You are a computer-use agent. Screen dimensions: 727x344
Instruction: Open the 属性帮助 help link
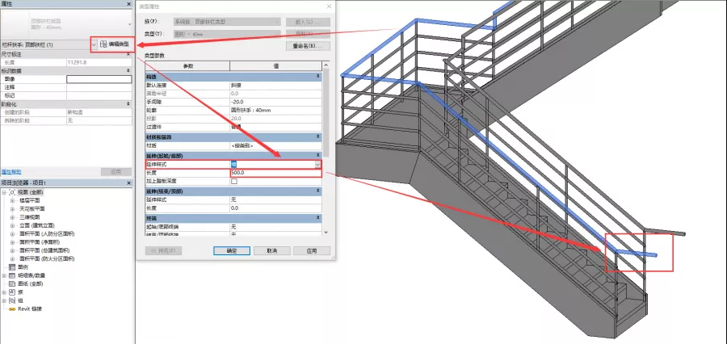11,171
